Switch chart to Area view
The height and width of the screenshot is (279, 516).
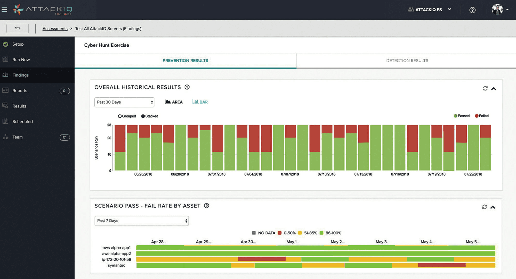click(x=174, y=102)
